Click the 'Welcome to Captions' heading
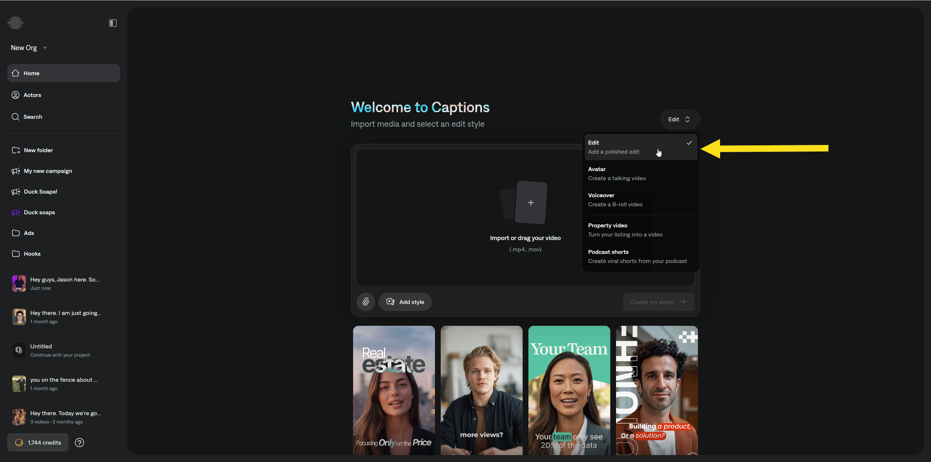Viewport: 931px width, 462px height. click(x=420, y=108)
